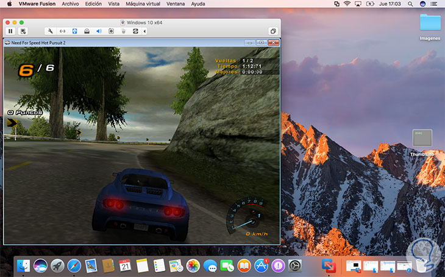Image resolution: width=445 pixels, height=277 pixels.
Task: Open Calendar from the Dock
Action: [125, 265]
